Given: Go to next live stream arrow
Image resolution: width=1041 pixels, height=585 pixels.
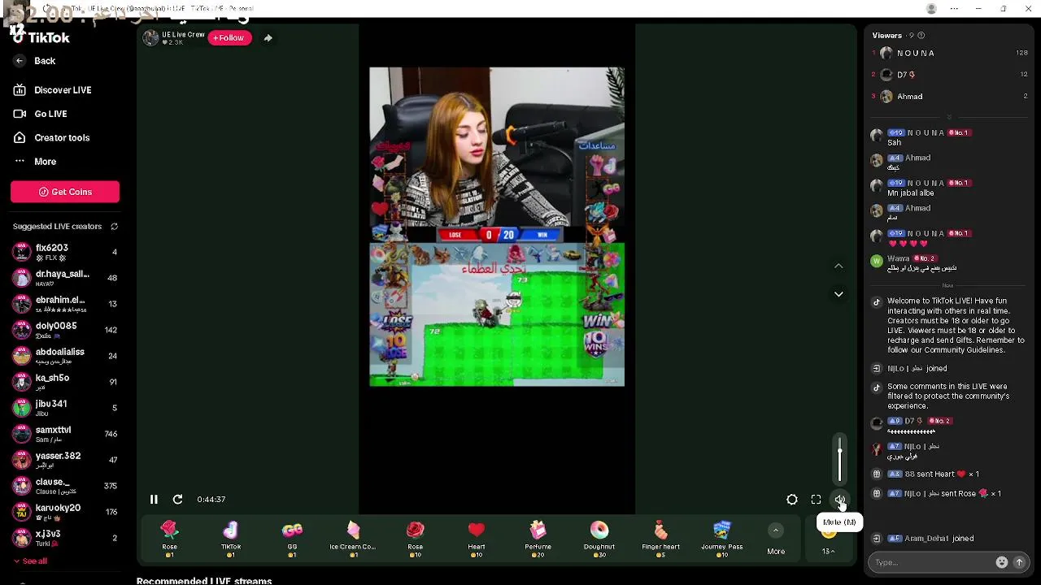Looking at the screenshot, I should point(838,294).
